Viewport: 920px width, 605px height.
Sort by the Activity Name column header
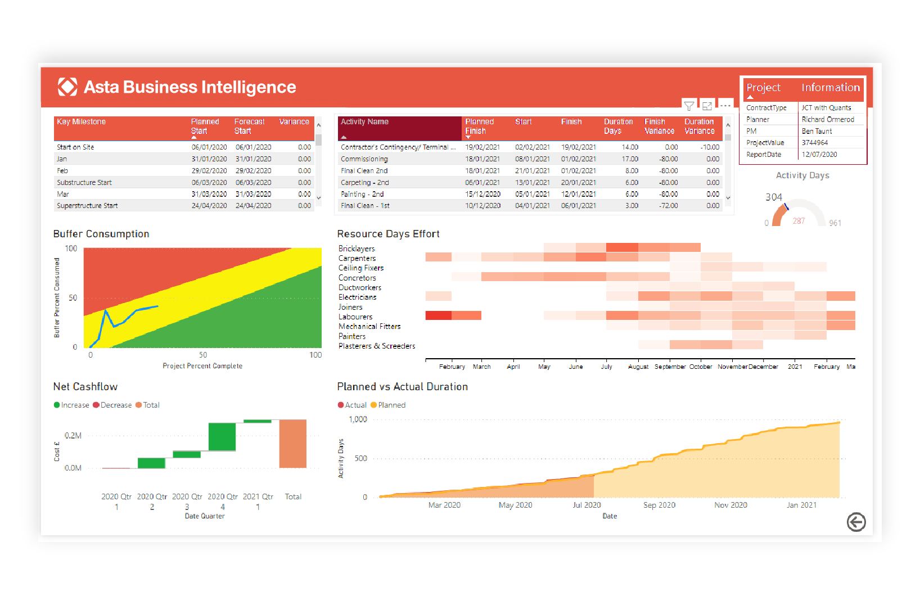(x=364, y=121)
